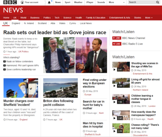The height and width of the screenshot is (137, 162).
Task: Expand the More menu in red navigation
Action: tap(149, 18)
